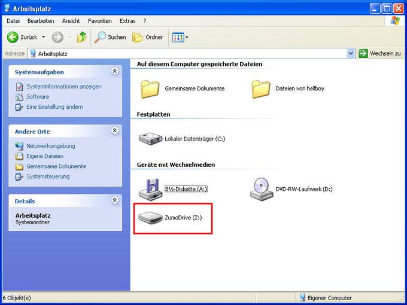Toggle the Ordner folders pane
The image size is (407, 305).
tap(147, 37)
